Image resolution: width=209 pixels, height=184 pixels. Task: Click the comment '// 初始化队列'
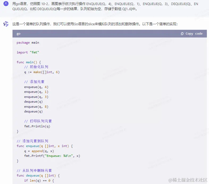tap(36, 67)
